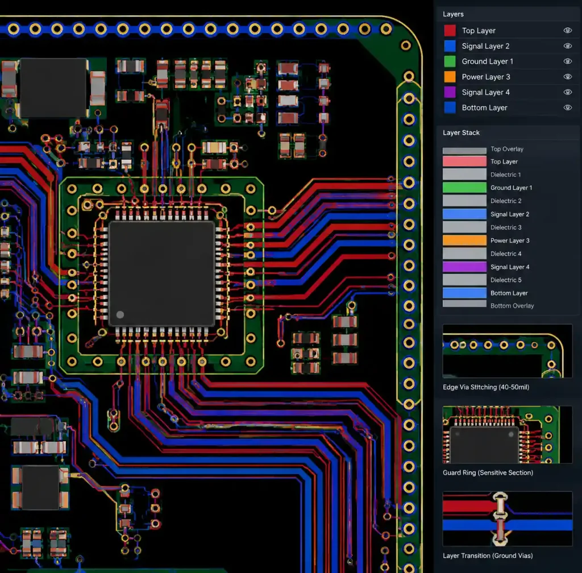
Task: Select the pink Top Layer stack bar
Action: (464, 161)
